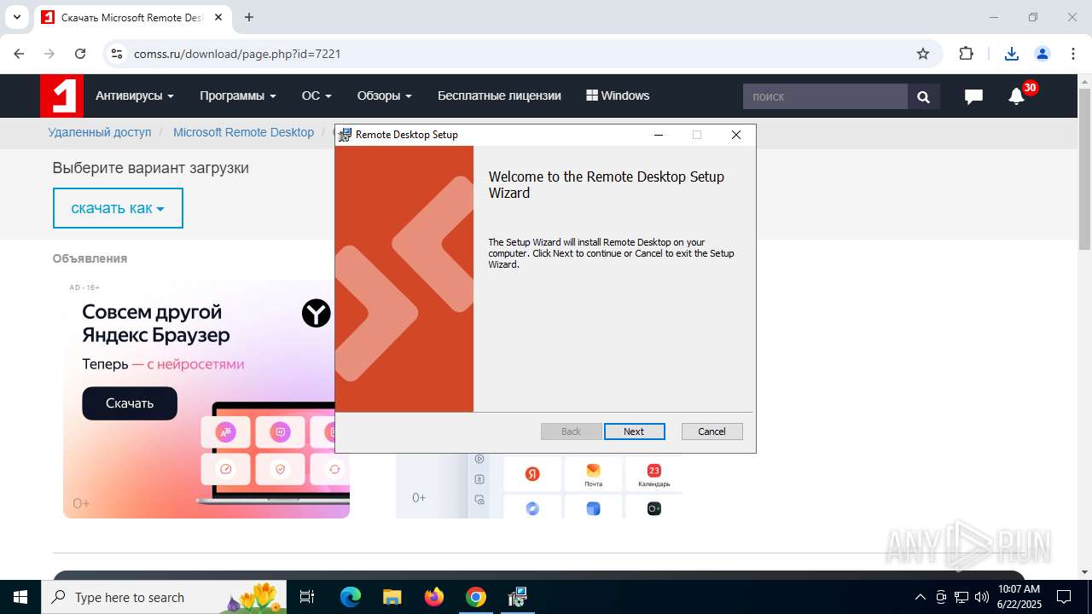
Task: Show hidden tray icons chevron
Action: pos(920,597)
